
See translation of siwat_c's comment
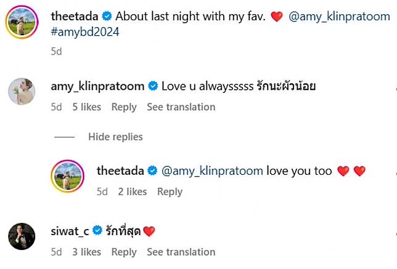tap(181, 252)
